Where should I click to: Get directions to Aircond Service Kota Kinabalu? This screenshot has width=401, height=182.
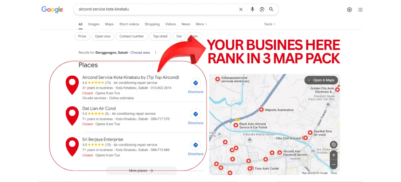pyautogui.click(x=196, y=86)
